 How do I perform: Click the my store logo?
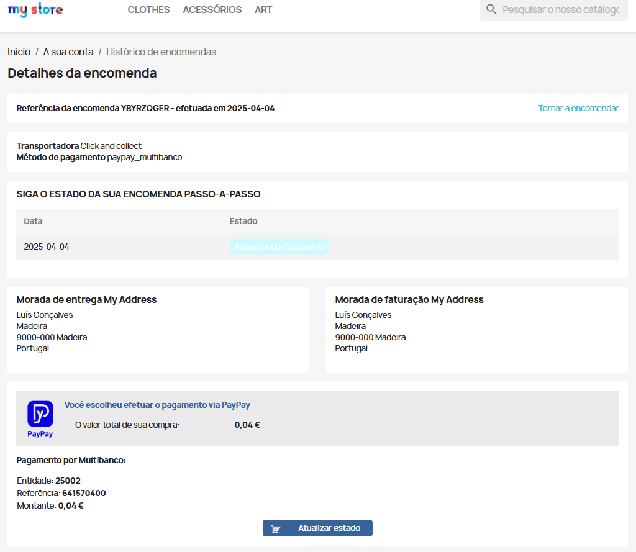tap(35, 10)
